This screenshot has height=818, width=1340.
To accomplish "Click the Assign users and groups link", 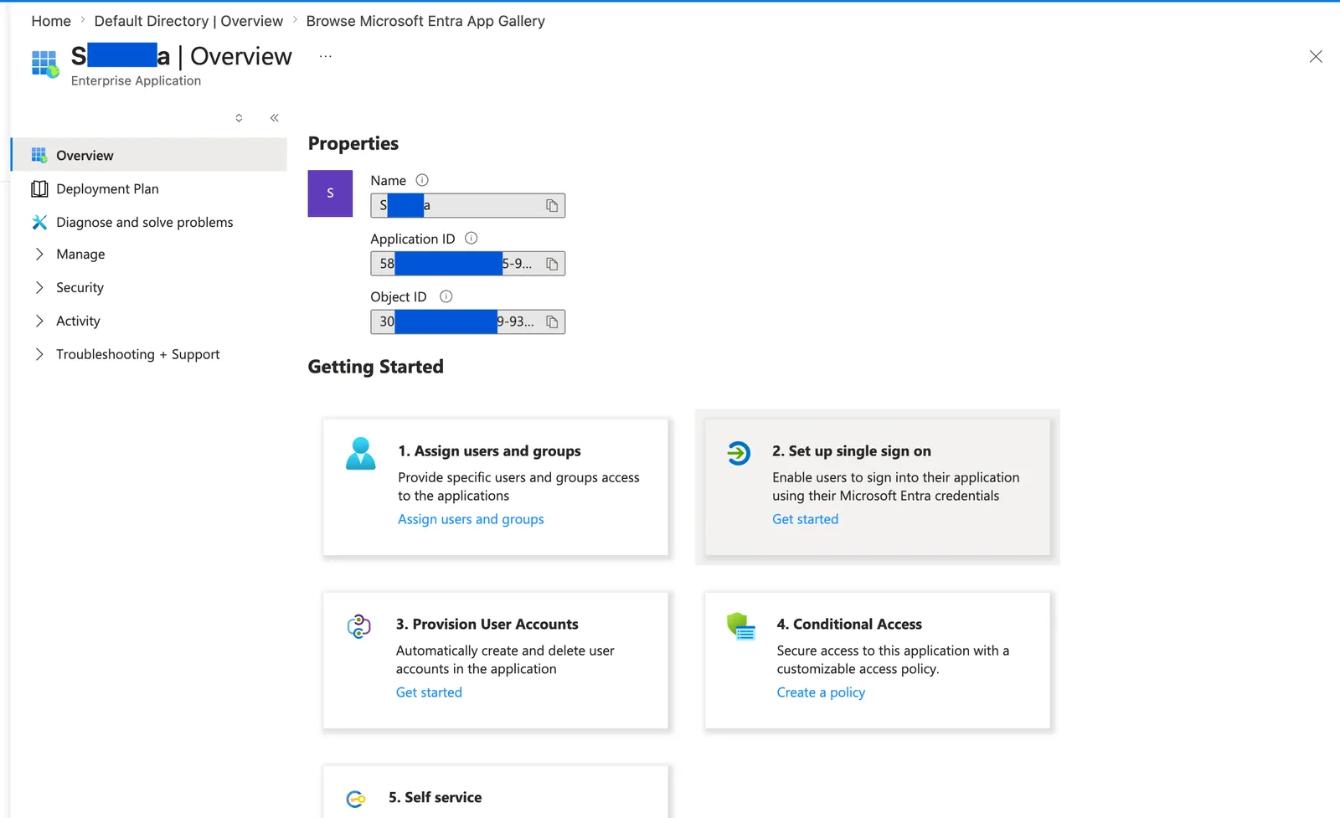I will (471, 519).
